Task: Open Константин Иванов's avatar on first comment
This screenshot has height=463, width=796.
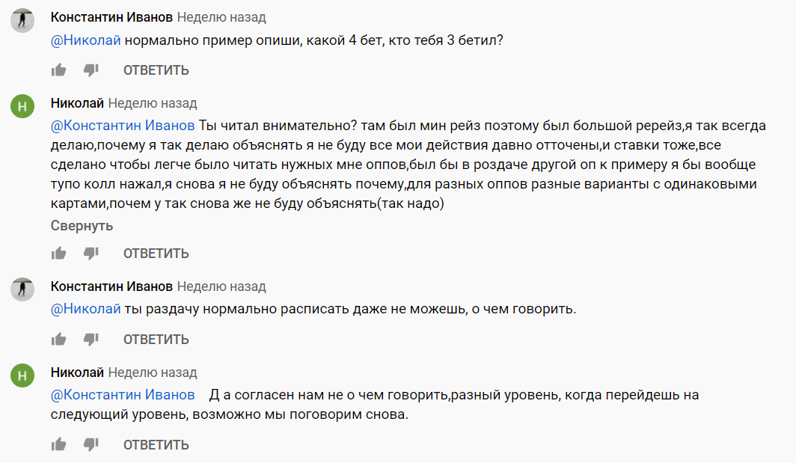Action: (22, 20)
